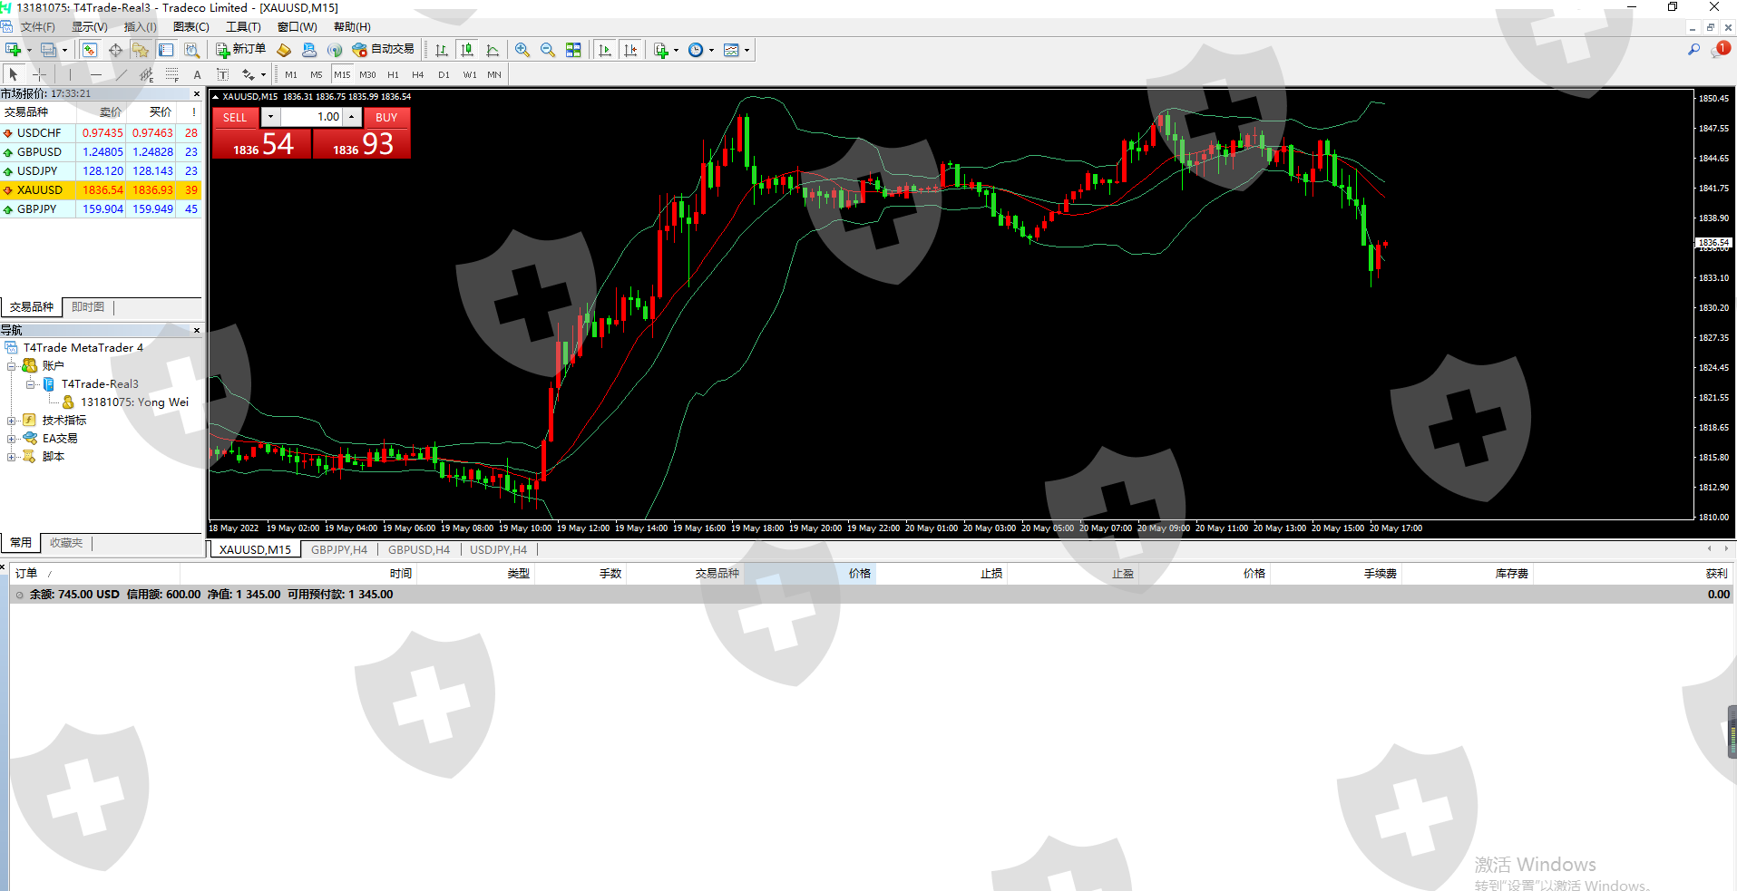
Task: Click the red SELL button
Action: 235,118
